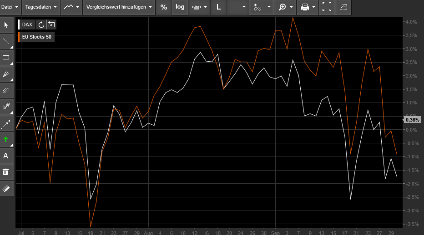The height and width of the screenshot is (235, 424).
Task: Select the pointer cursor tool
Action: tap(6, 25)
